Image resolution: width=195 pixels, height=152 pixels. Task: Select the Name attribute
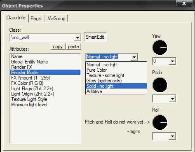click(x=45, y=56)
